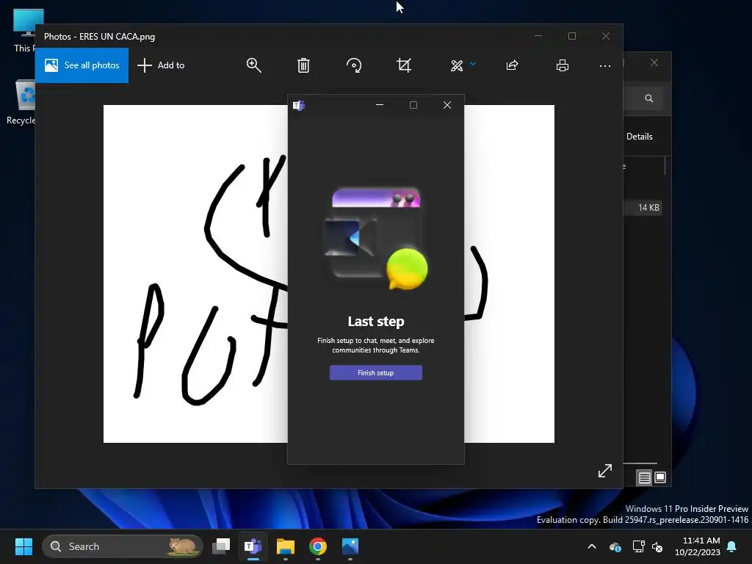Click See all photos button
752x564 pixels.
pyautogui.click(x=82, y=65)
